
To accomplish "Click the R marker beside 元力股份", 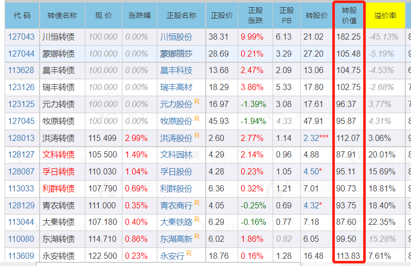I will click(x=197, y=102).
